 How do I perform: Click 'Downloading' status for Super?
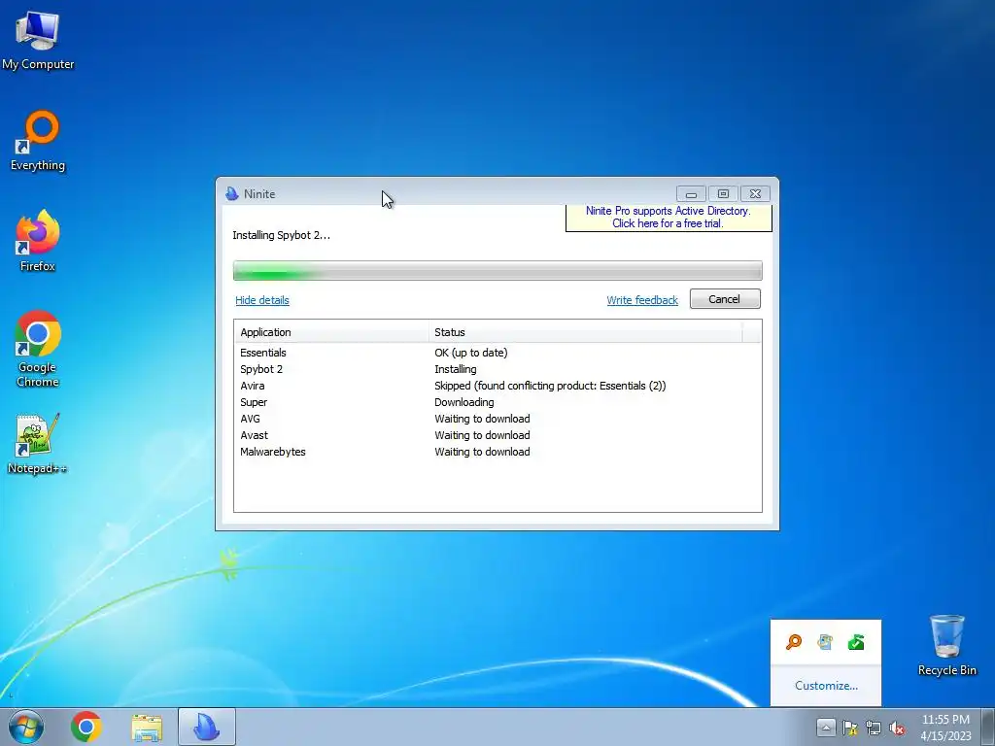pos(463,402)
